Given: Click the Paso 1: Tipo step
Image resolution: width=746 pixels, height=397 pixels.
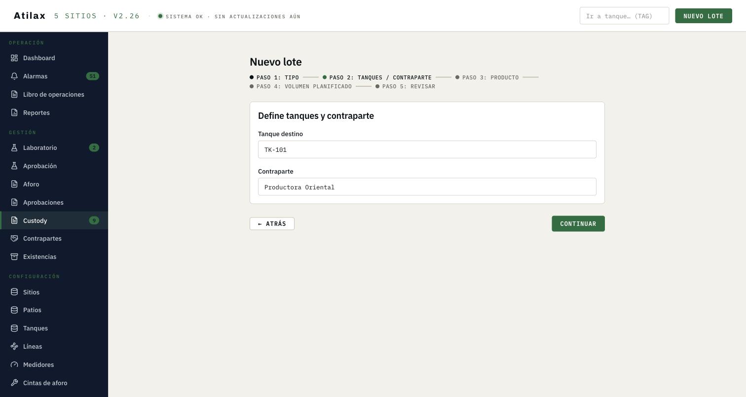Looking at the screenshot, I should [x=274, y=77].
